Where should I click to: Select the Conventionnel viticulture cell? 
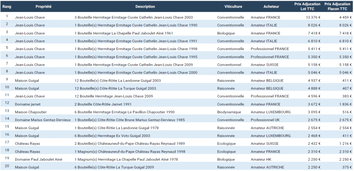229,64
